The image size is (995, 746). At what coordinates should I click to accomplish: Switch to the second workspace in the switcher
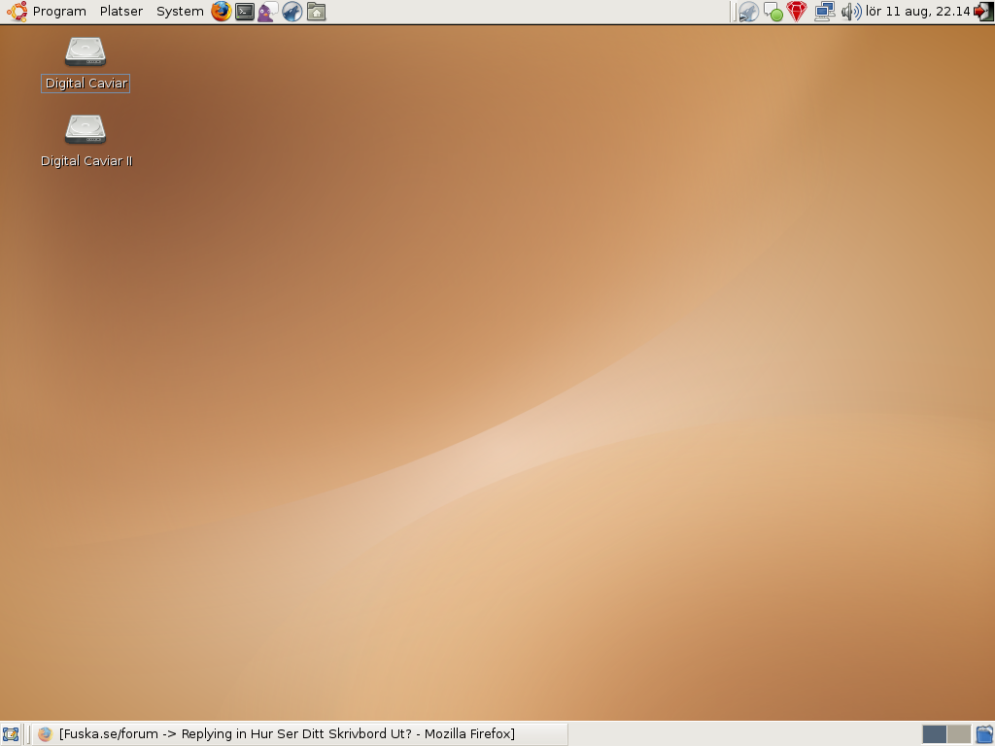(959, 734)
